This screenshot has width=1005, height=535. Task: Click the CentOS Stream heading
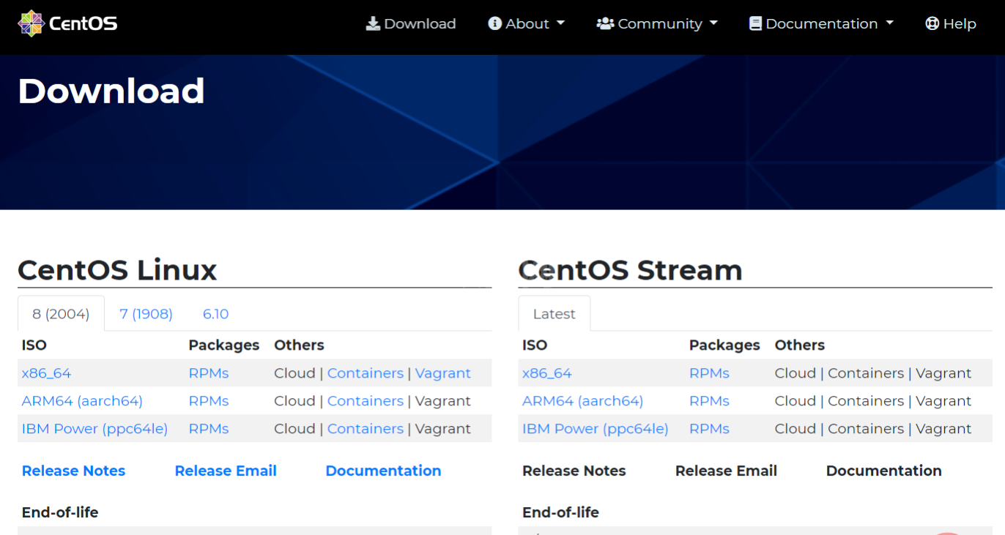point(630,270)
